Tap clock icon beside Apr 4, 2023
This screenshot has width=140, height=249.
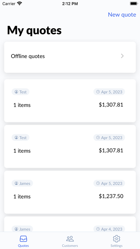[x=98, y=229]
